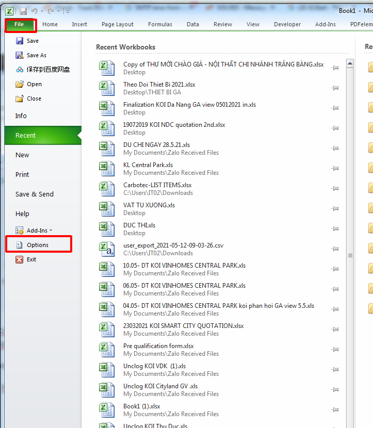Pin KL Central Park.xls to list
The image size is (373, 428).
coord(335,169)
